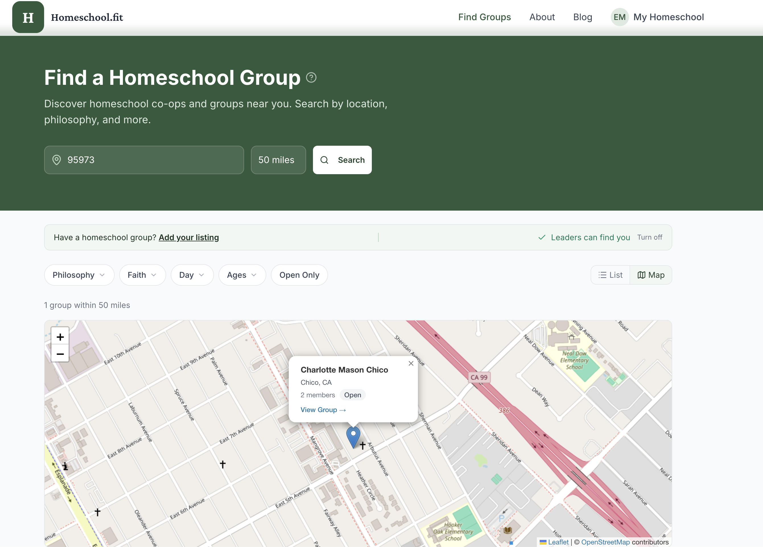The image size is (763, 547).
Task: Turn off leader discovery
Action: click(649, 237)
